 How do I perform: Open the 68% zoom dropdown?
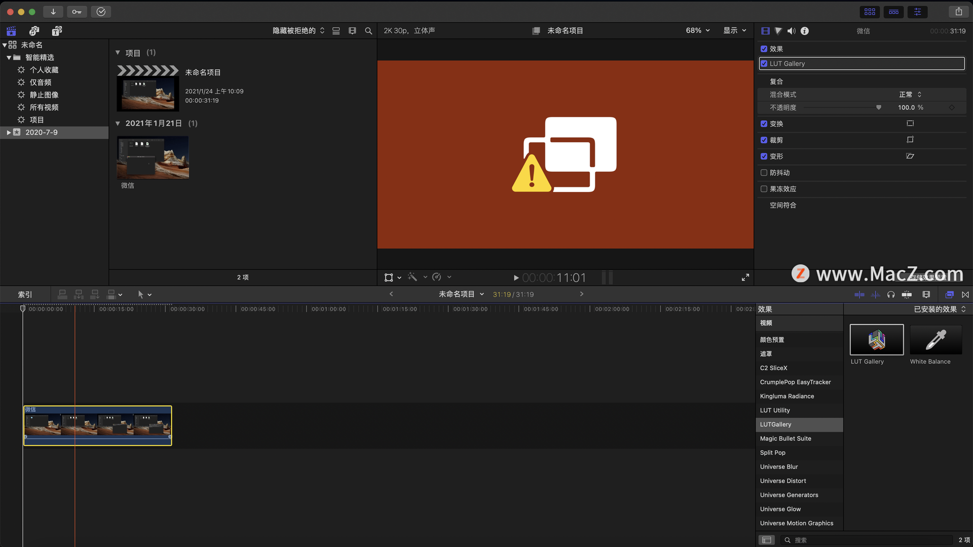[x=698, y=30]
